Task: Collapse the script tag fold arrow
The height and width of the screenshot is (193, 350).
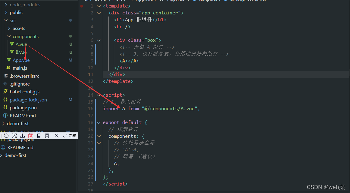Action: 98,95
